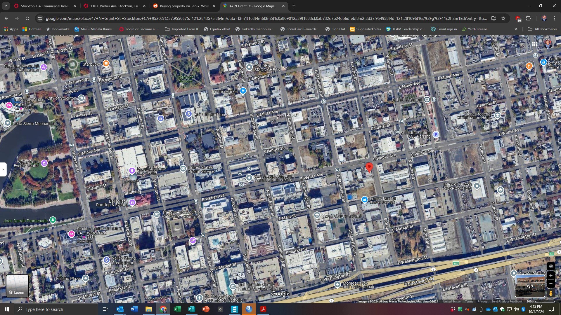Zoom out on the map
561x315 pixels.
(551, 283)
